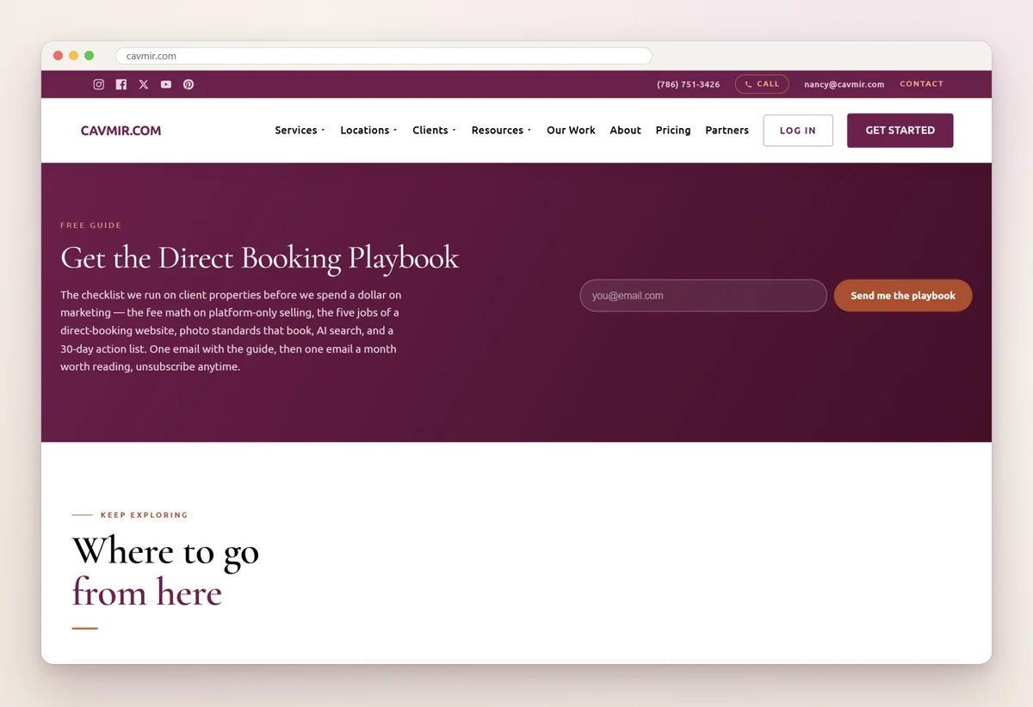Click the LOG IN button
This screenshot has width=1033, height=707.
click(798, 131)
